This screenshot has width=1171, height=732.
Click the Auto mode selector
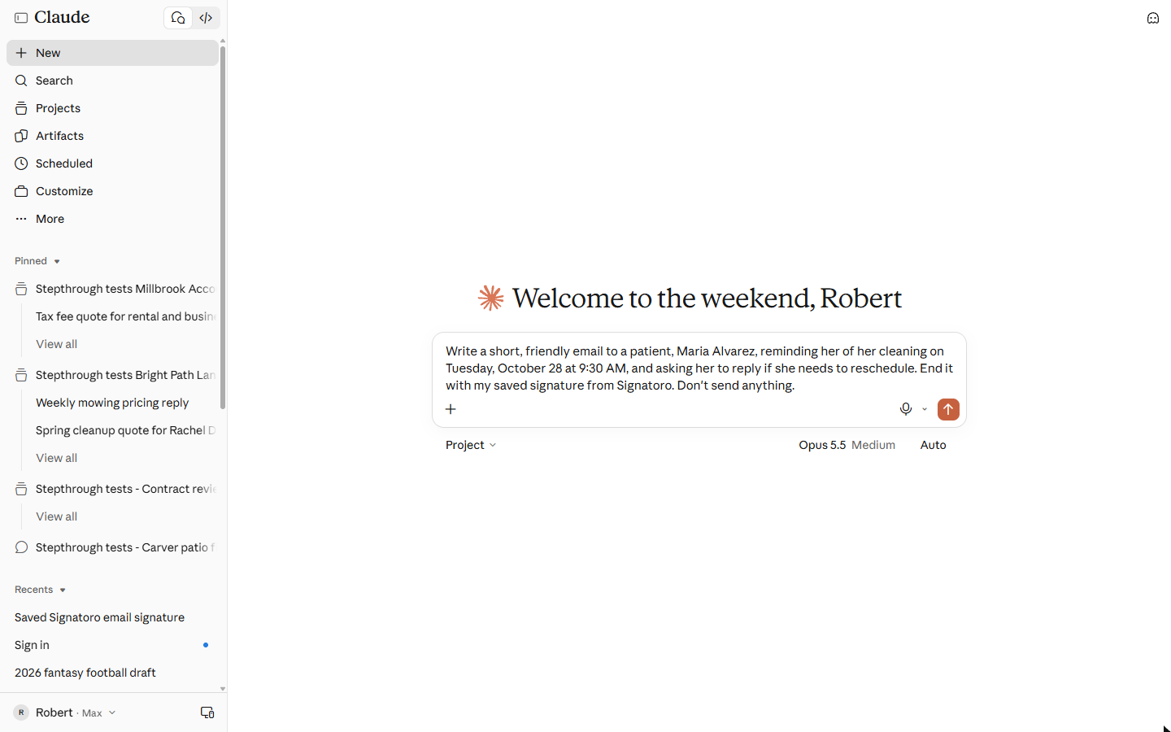click(933, 445)
